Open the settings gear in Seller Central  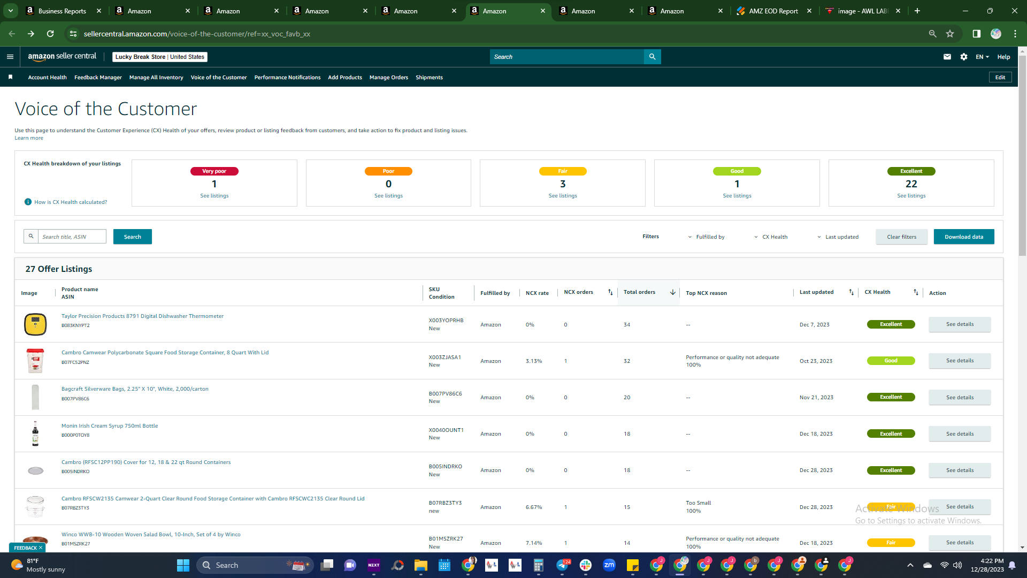(x=964, y=57)
